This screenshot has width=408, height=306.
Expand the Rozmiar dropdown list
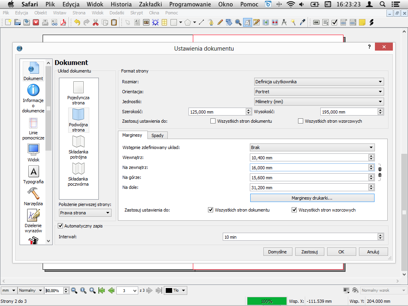[x=319, y=82]
